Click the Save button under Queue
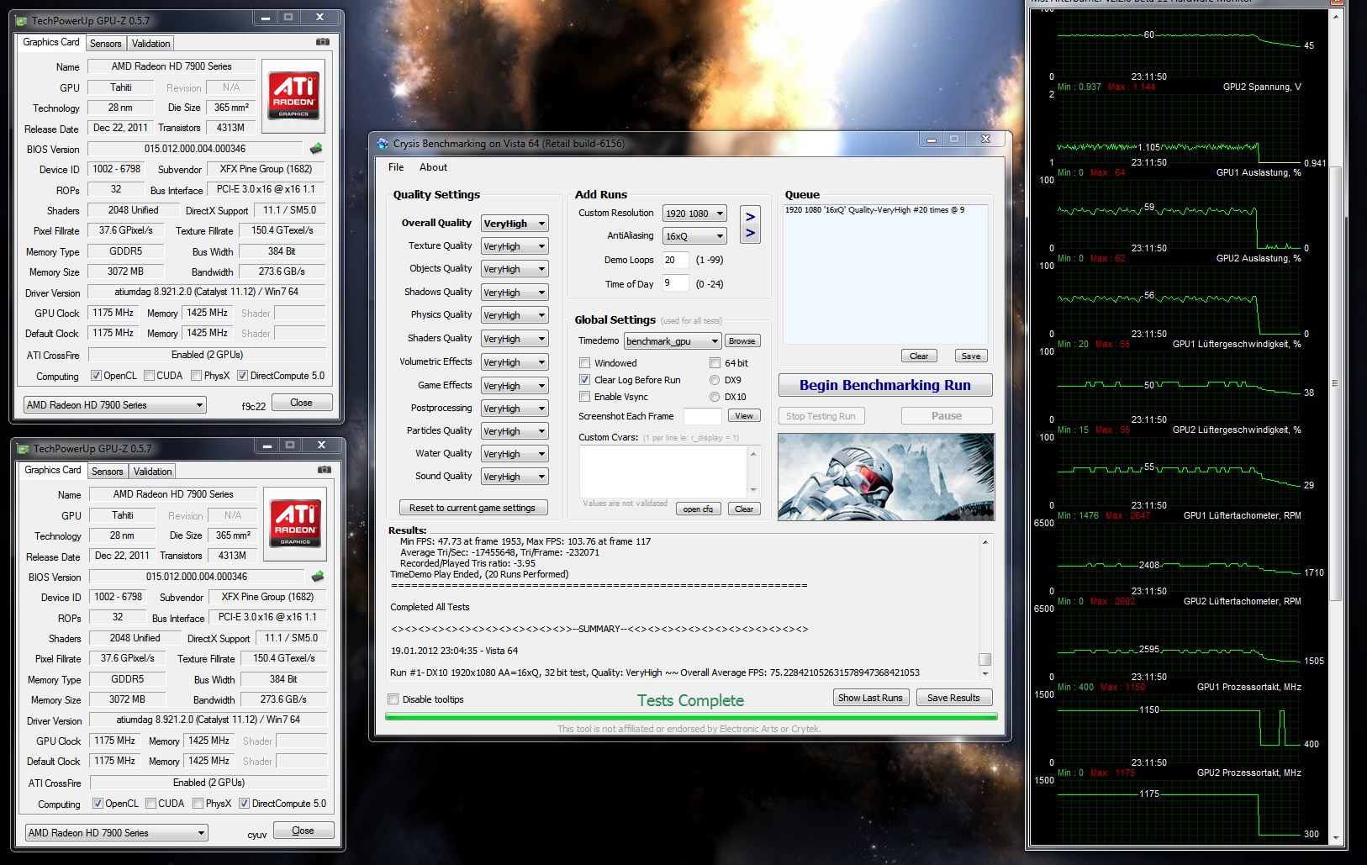This screenshot has width=1367, height=865. (971, 356)
